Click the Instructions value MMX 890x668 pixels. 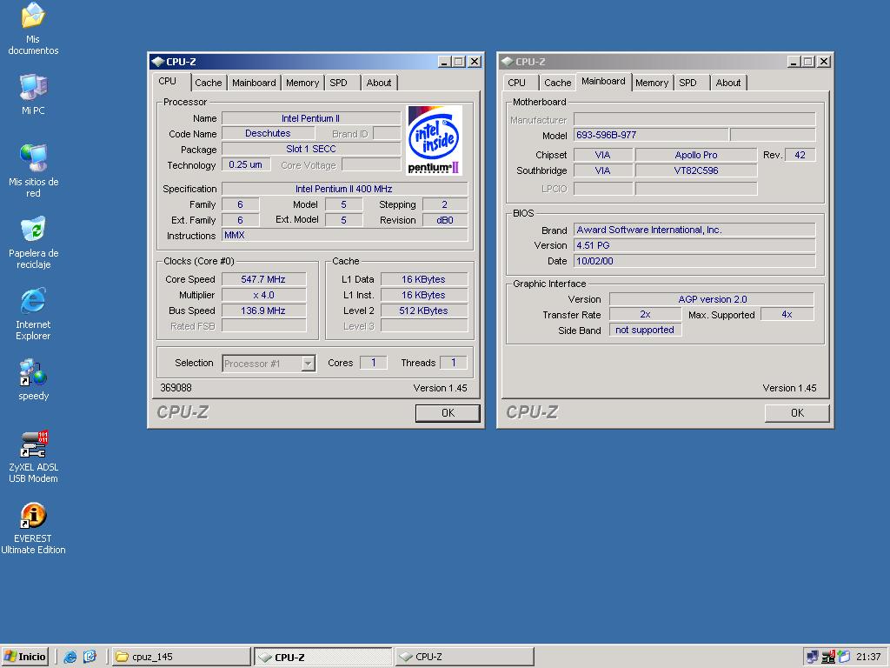pyautogui.click(x=344, y=235)
